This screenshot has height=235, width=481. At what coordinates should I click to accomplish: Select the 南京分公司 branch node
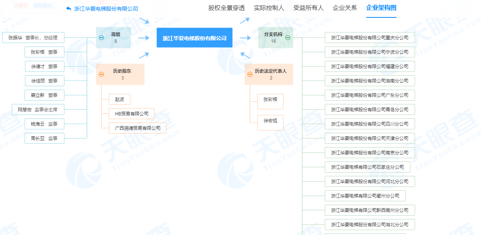coord(370,153)
